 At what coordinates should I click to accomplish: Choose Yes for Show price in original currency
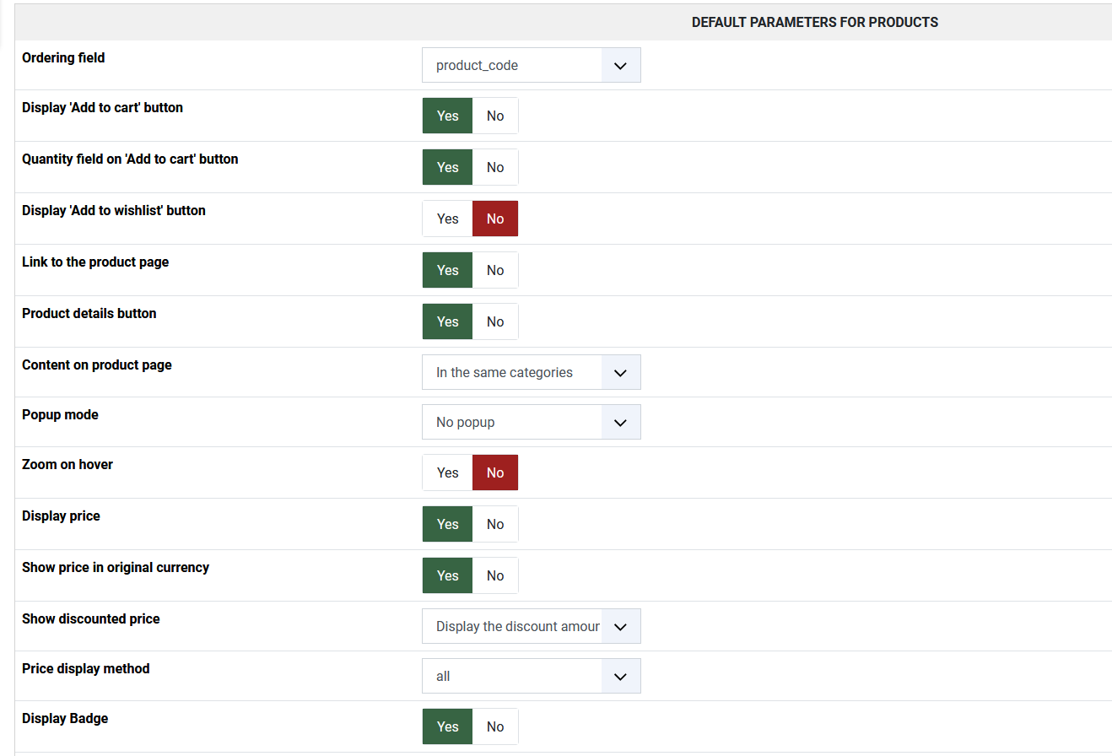448,575
